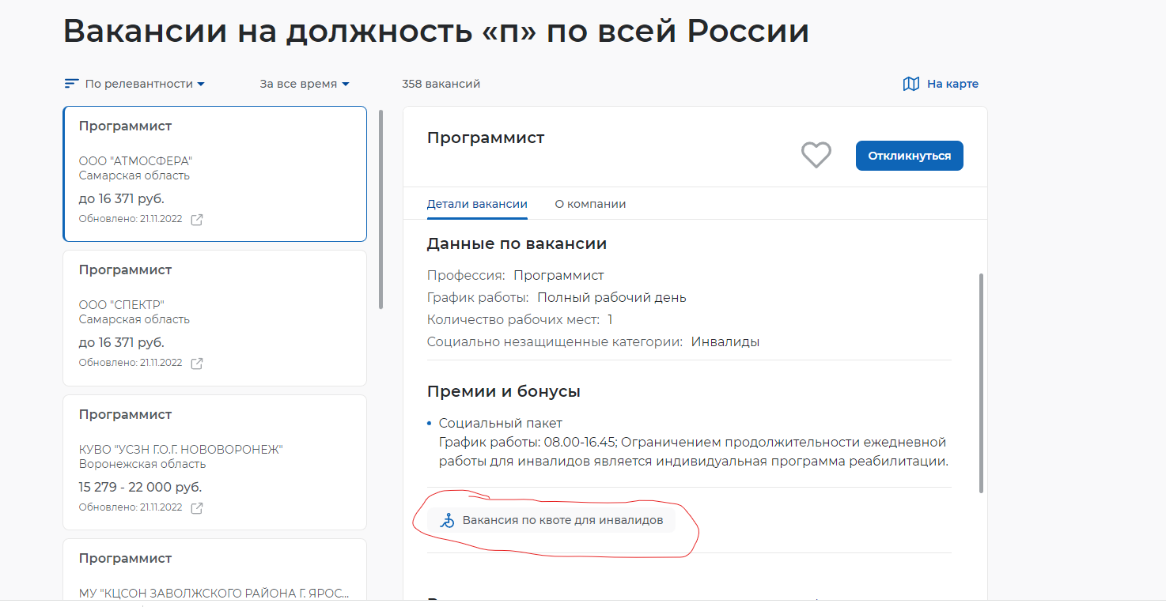Click the Социальный пакет bullet item
This screenshot has width=1166, height=607.
[501, 424]
